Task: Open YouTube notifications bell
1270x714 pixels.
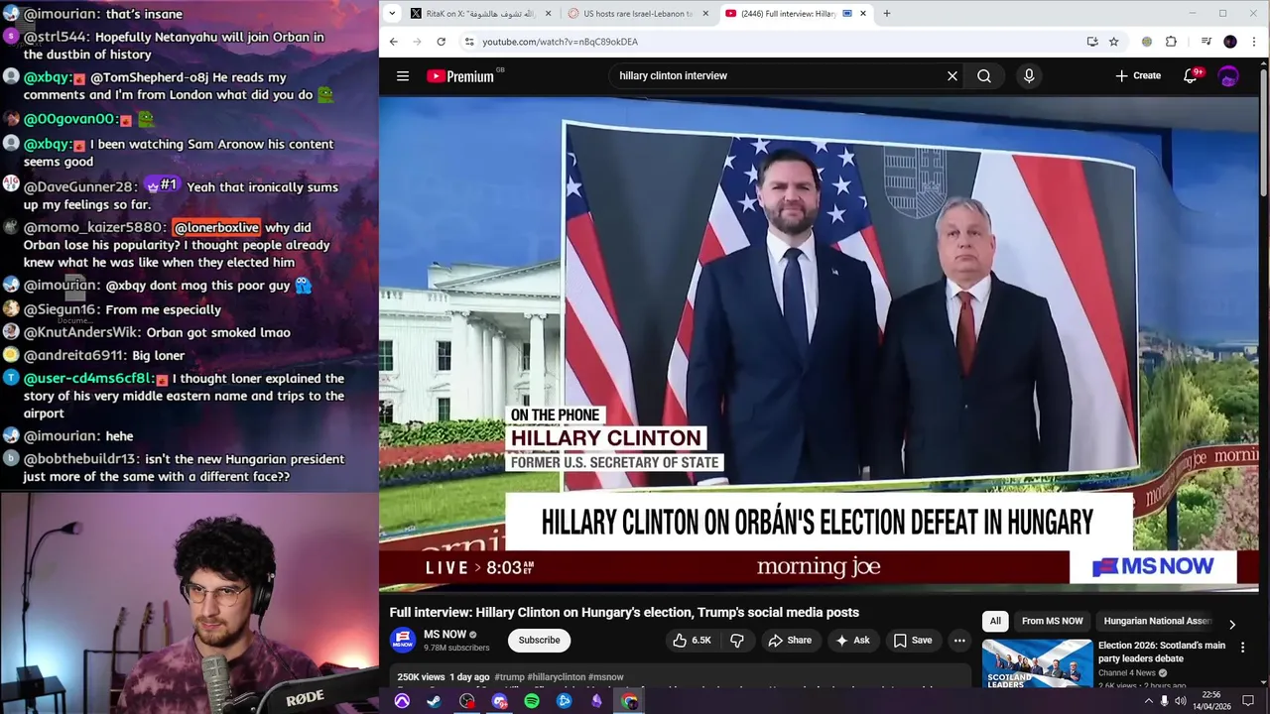Action: pos(1191,75)
